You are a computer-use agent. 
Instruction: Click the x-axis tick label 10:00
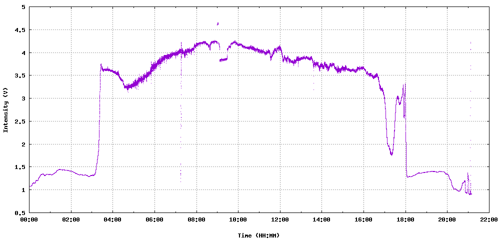[238, 219]
